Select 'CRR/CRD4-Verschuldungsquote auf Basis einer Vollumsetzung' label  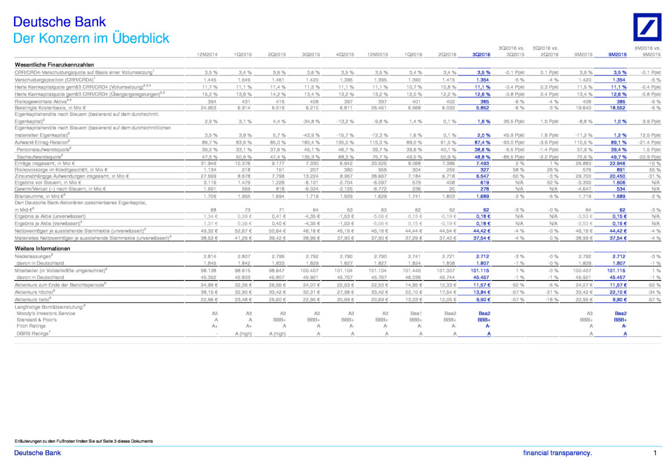pos(84,72)
